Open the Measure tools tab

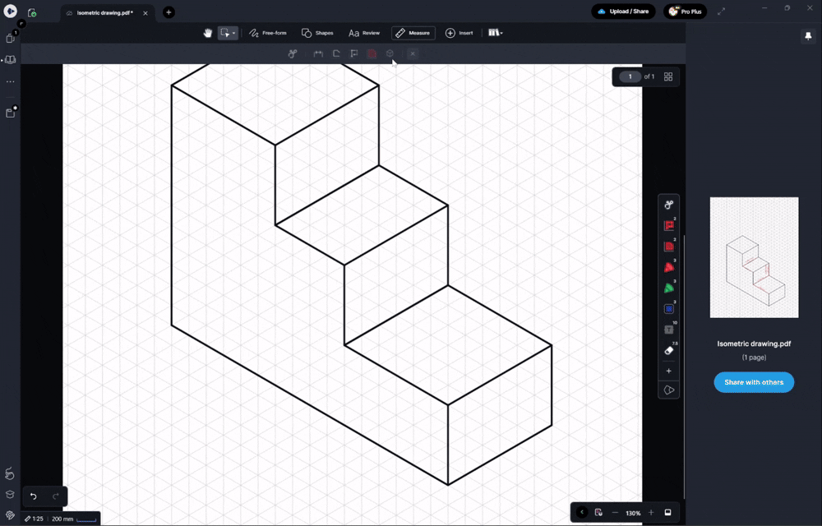point(413,33)
